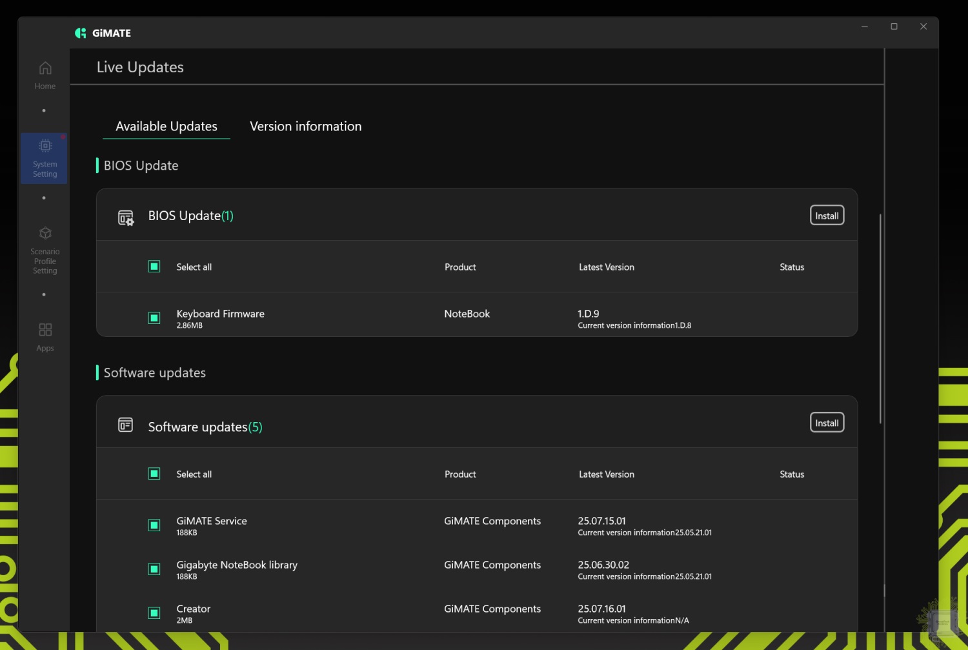
Task: Open Apps section in sidebar
Action: tap(45, 338)
